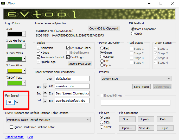Choose Green Power LED color
The image size is (179, 140).
pos(106,53)
